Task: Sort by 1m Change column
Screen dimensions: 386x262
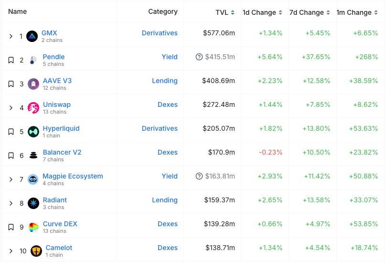Action: pos(356,12)
